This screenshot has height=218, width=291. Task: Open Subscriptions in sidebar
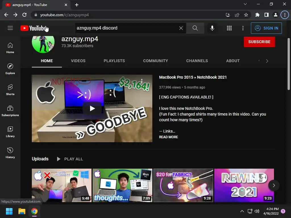pyautogui.click(x=10, y=111)
